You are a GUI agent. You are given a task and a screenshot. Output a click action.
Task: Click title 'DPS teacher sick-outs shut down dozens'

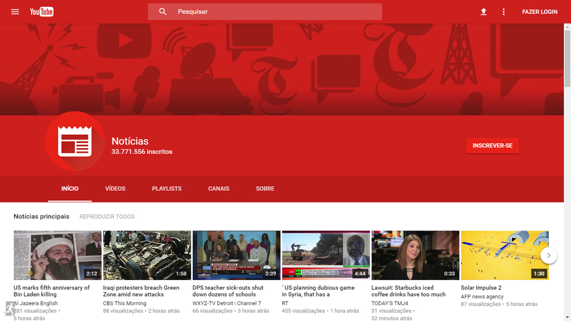point(228,291)
